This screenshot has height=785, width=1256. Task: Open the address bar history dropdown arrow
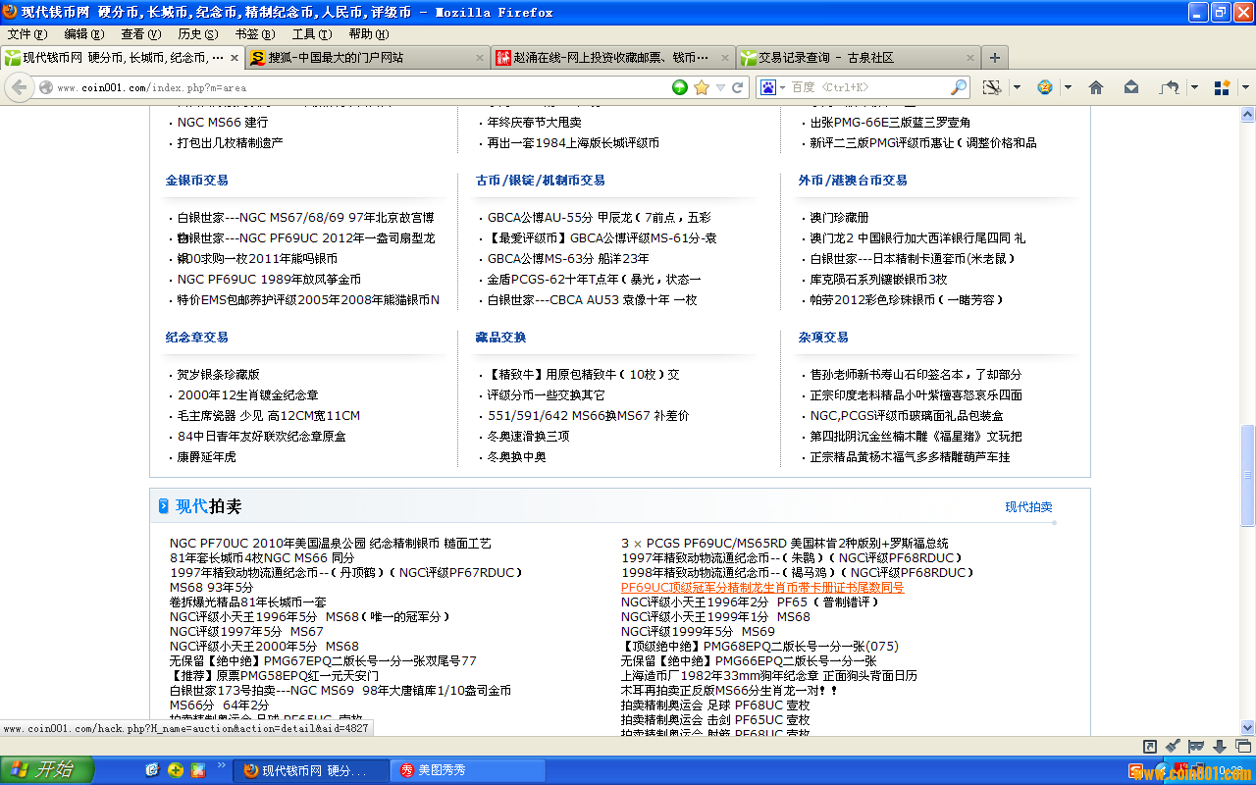pos(720,87)
